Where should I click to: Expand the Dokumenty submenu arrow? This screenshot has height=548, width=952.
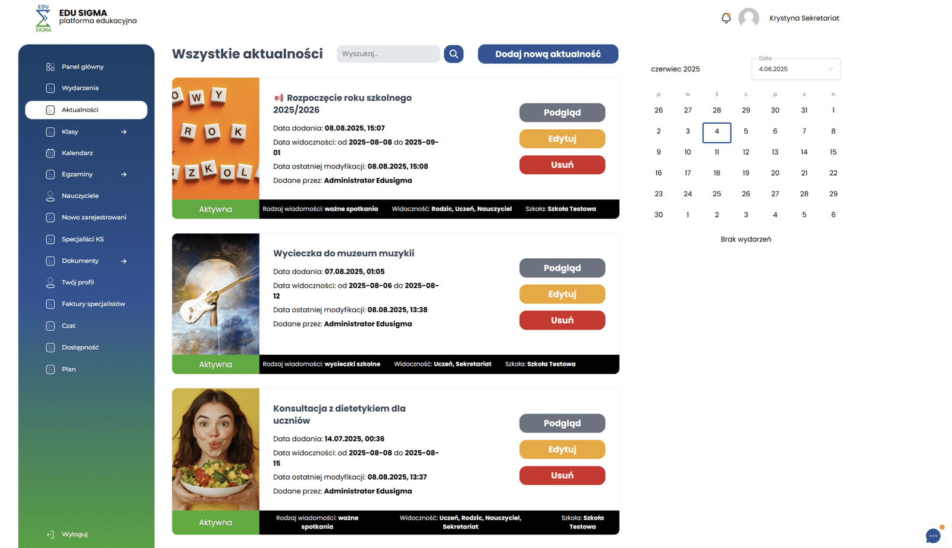coord(124,261)
